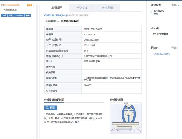Click the 收藏 favorite button
The width and height of the screenshot is (182, 139).
[x=11, y=15]
